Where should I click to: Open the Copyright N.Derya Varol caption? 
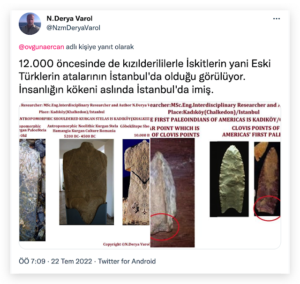pos(126,244)
